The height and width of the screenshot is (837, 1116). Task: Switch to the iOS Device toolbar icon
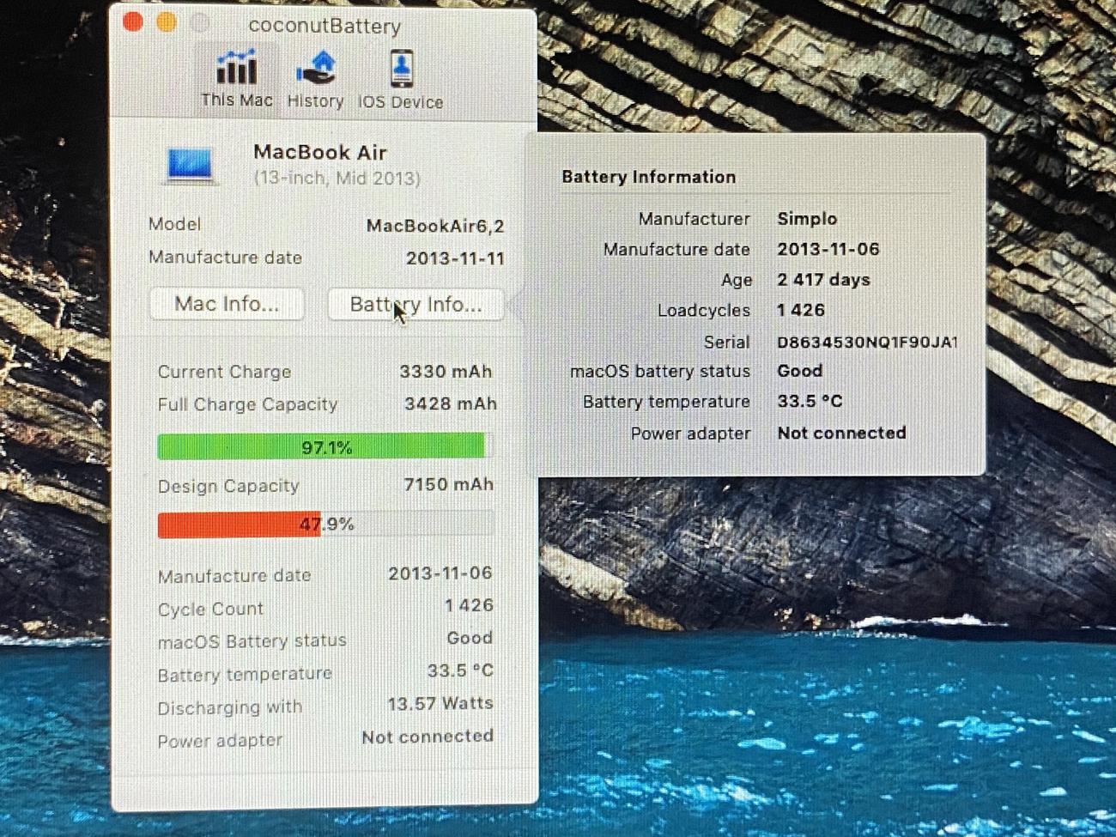tap(400, 79)
